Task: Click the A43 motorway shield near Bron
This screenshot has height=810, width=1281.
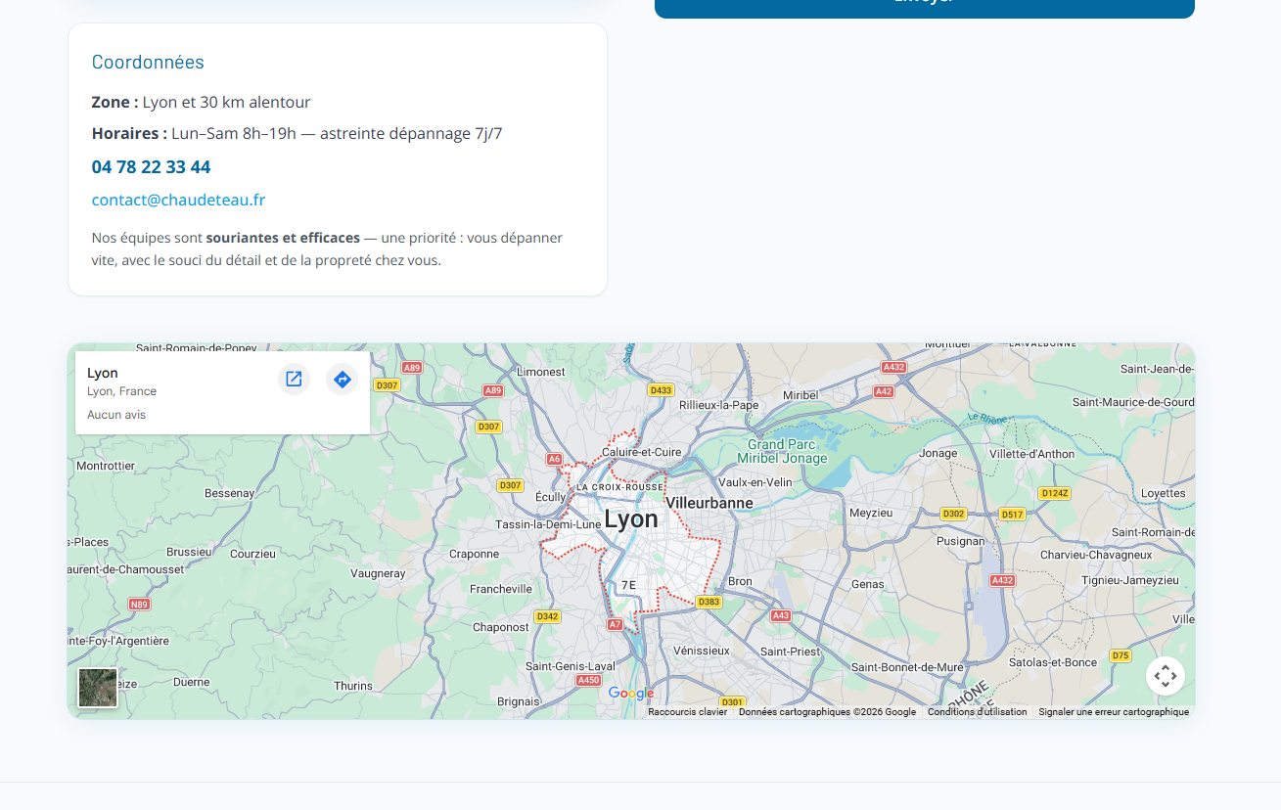Action: coord(780,615)
